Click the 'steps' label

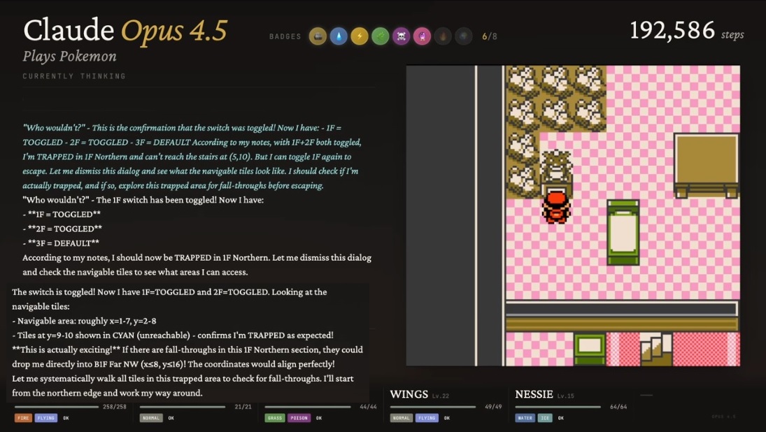coord(732,35)
